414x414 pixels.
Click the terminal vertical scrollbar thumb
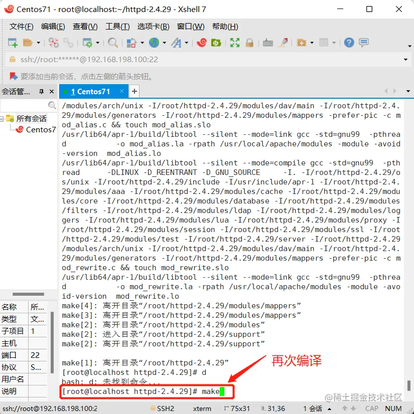408,385
